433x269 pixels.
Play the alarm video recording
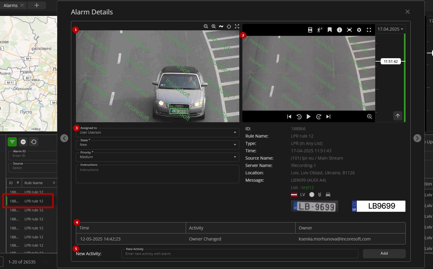[x=308, y=116]
